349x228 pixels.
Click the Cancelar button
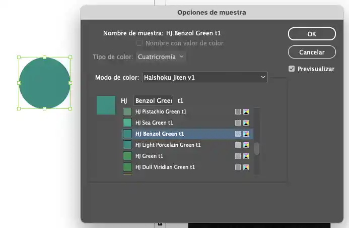click(x=312, y=52)
